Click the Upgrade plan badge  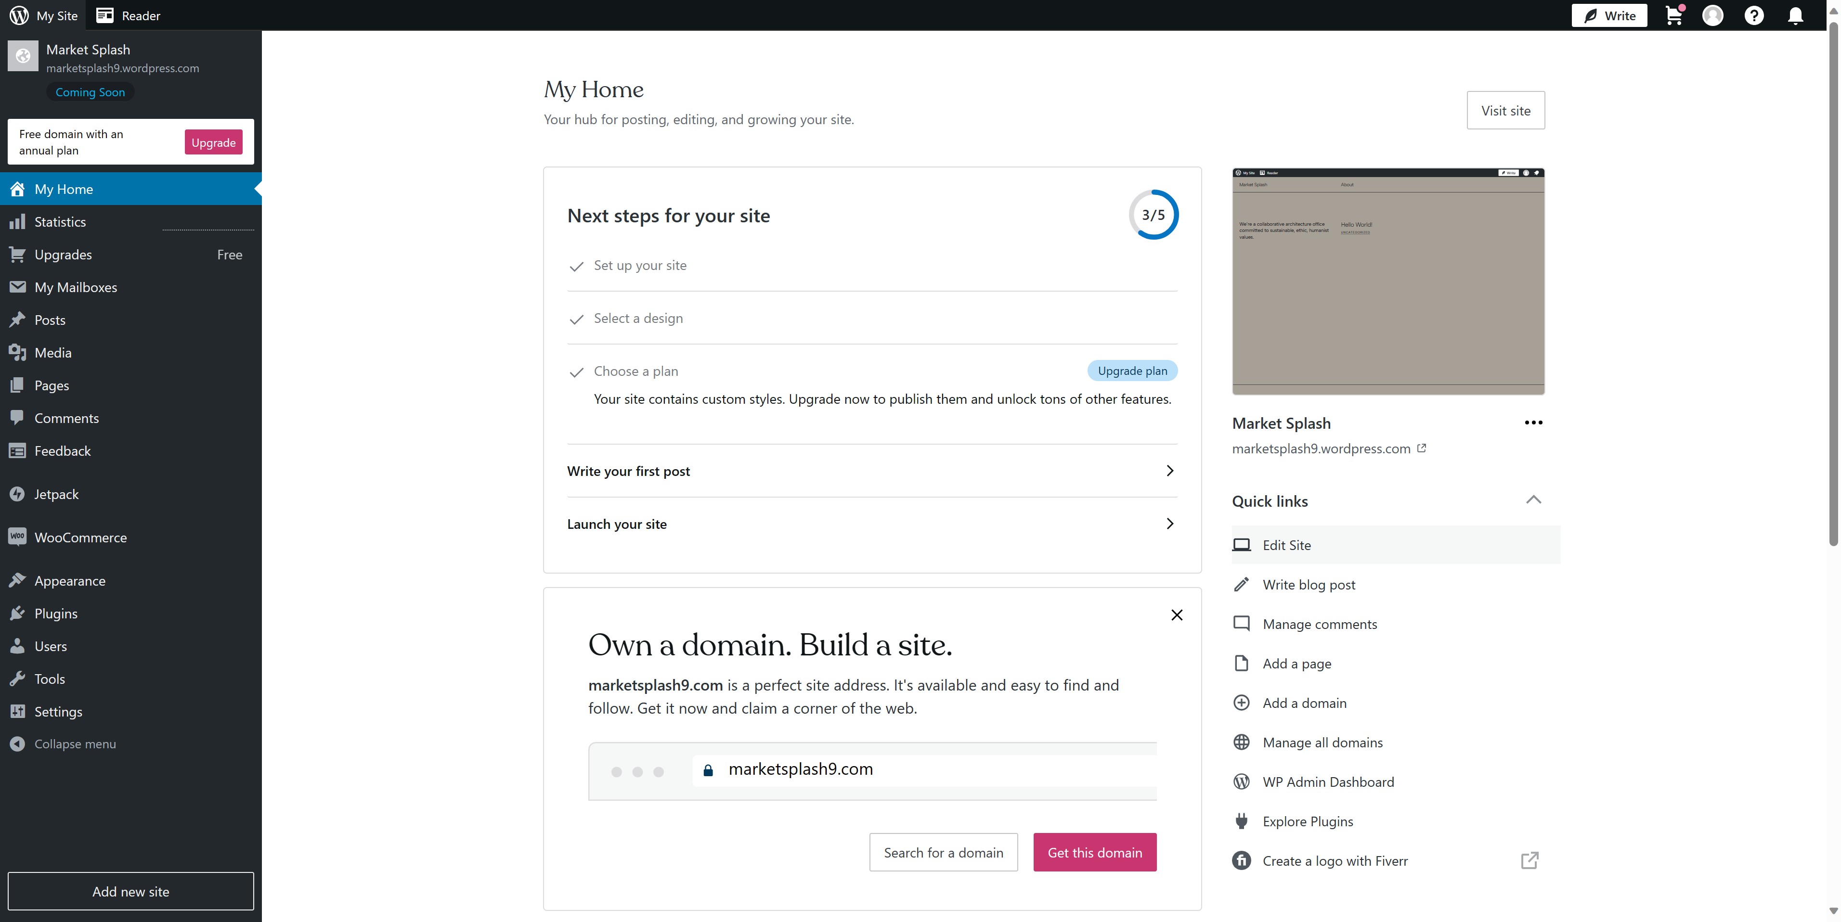1132,371
